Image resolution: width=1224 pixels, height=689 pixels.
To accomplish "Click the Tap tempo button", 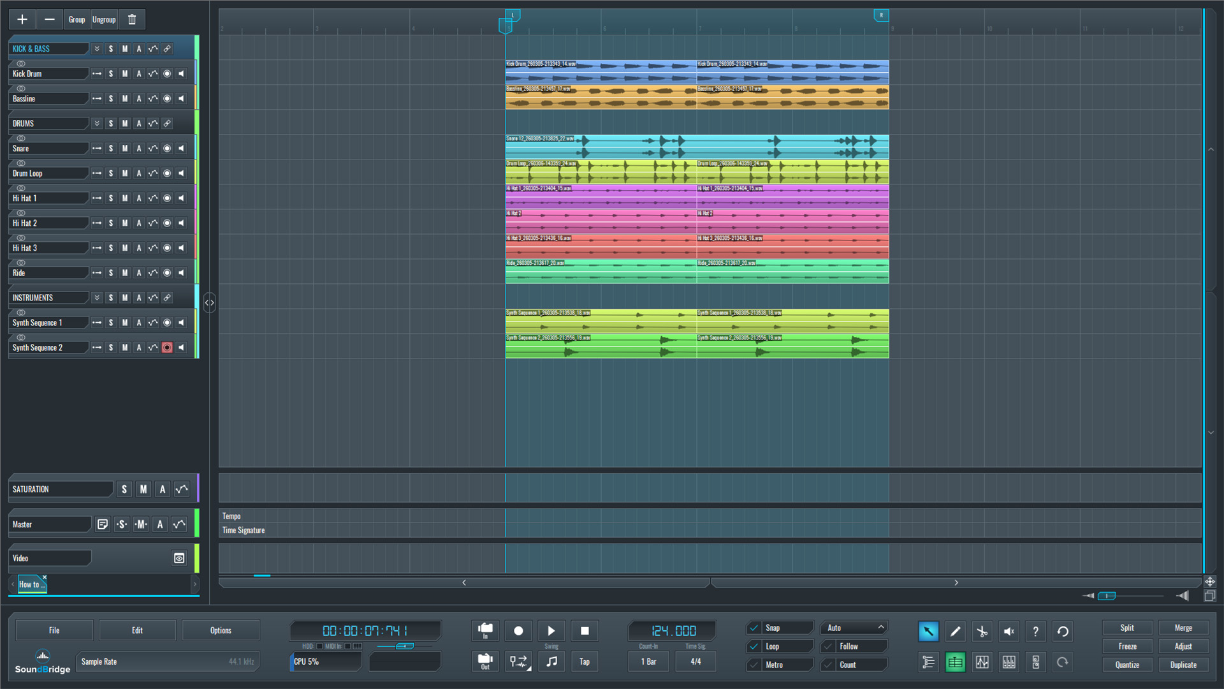I will tap(585, 661).
